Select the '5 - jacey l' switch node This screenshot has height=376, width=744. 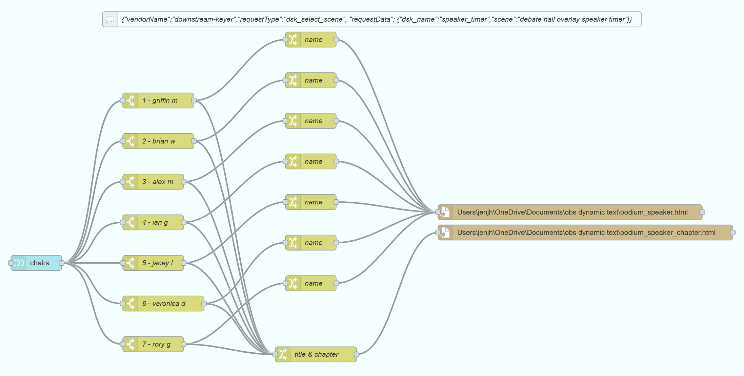click(153, 263)
